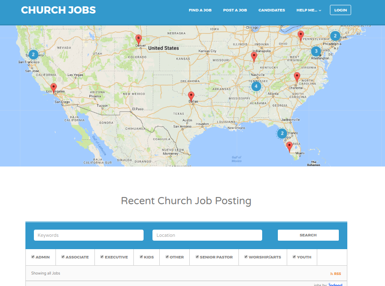Image resolution: width=385 pixels, height=286 pixels.
Task: Click the 'Las Vegas' city label on map
Action: click(x=75, y=75)
